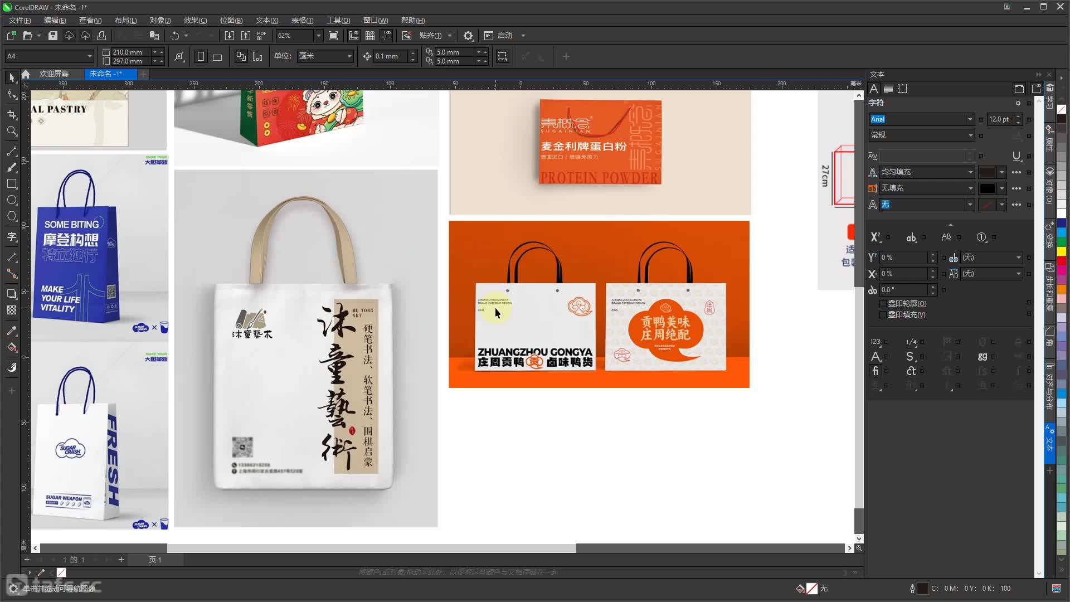1070x602 pixels.
Task: Open the 位图 menu
Action: pyautogui.click(x=231, y=20)
